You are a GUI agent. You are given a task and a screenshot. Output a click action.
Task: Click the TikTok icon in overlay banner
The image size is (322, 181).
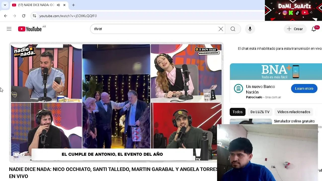click(297, 13)
